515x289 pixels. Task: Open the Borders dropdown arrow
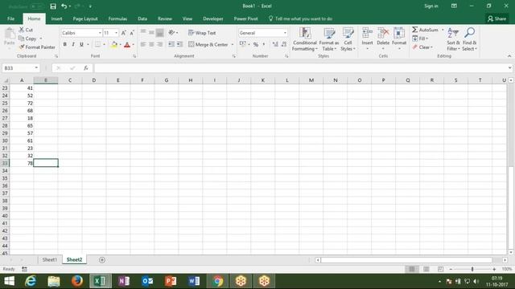coord(104,45)
